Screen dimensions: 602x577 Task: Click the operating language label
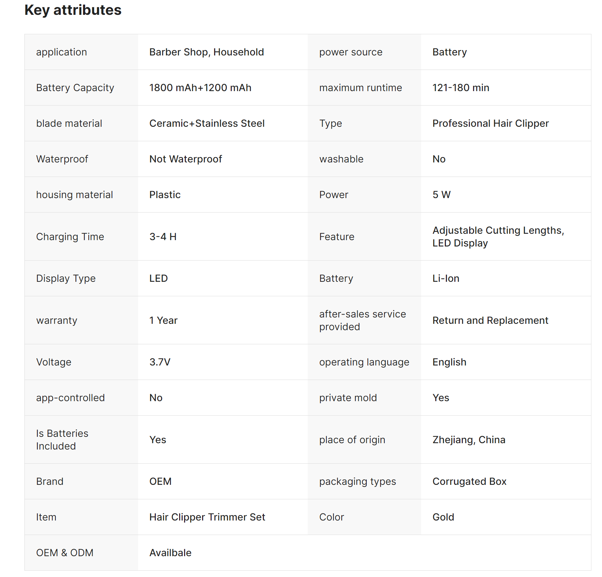tap(364, 362)
